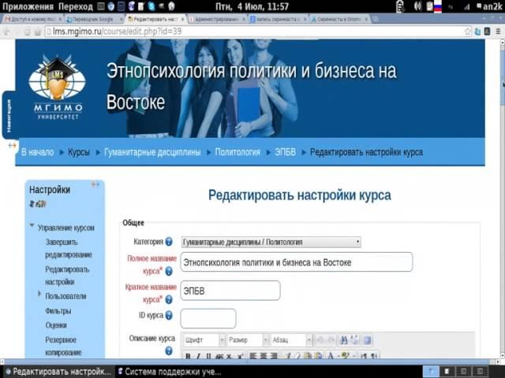505x378 pixels.
Task: Click the battery indicator in the system tray
Action: tap(400, 6)
